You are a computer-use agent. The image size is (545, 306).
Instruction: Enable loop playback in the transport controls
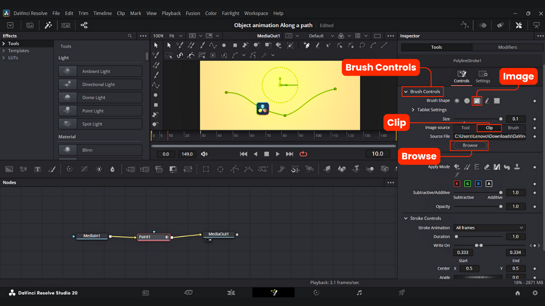pyautogui.click(x=303, y=154)
